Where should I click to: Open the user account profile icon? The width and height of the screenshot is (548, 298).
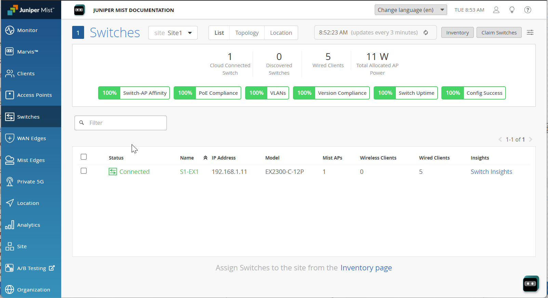point(496,10)
